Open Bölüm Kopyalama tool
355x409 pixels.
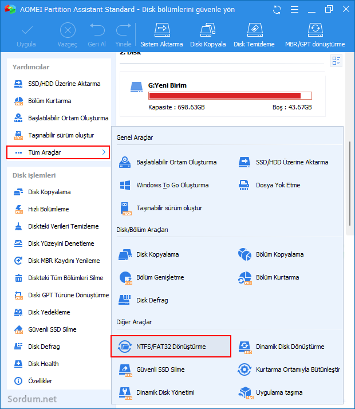click(x=271, y=254)
